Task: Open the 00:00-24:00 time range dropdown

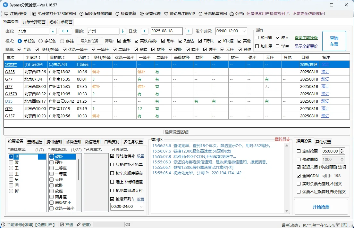Action: tap(141, 207)
